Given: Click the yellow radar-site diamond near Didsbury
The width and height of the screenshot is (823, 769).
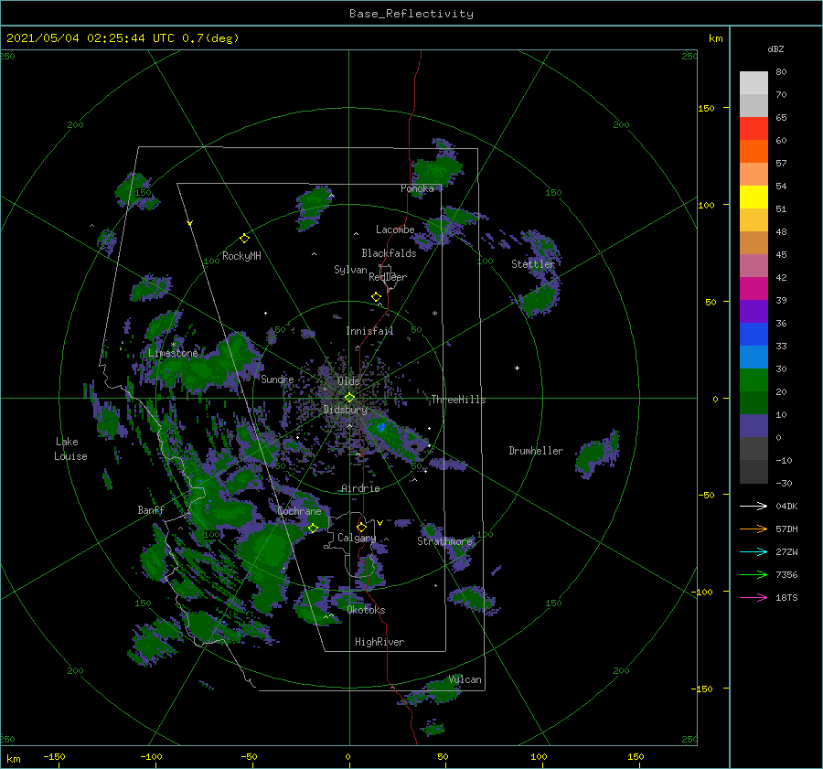Looking at the screenshot, I should click(x=349, y=398).
